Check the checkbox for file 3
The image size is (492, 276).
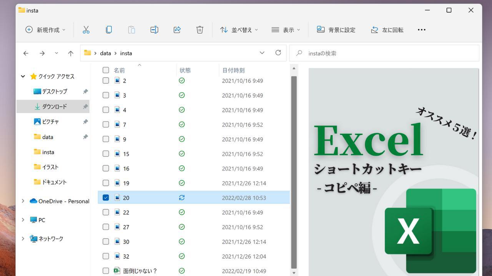[x=106, y=95]
